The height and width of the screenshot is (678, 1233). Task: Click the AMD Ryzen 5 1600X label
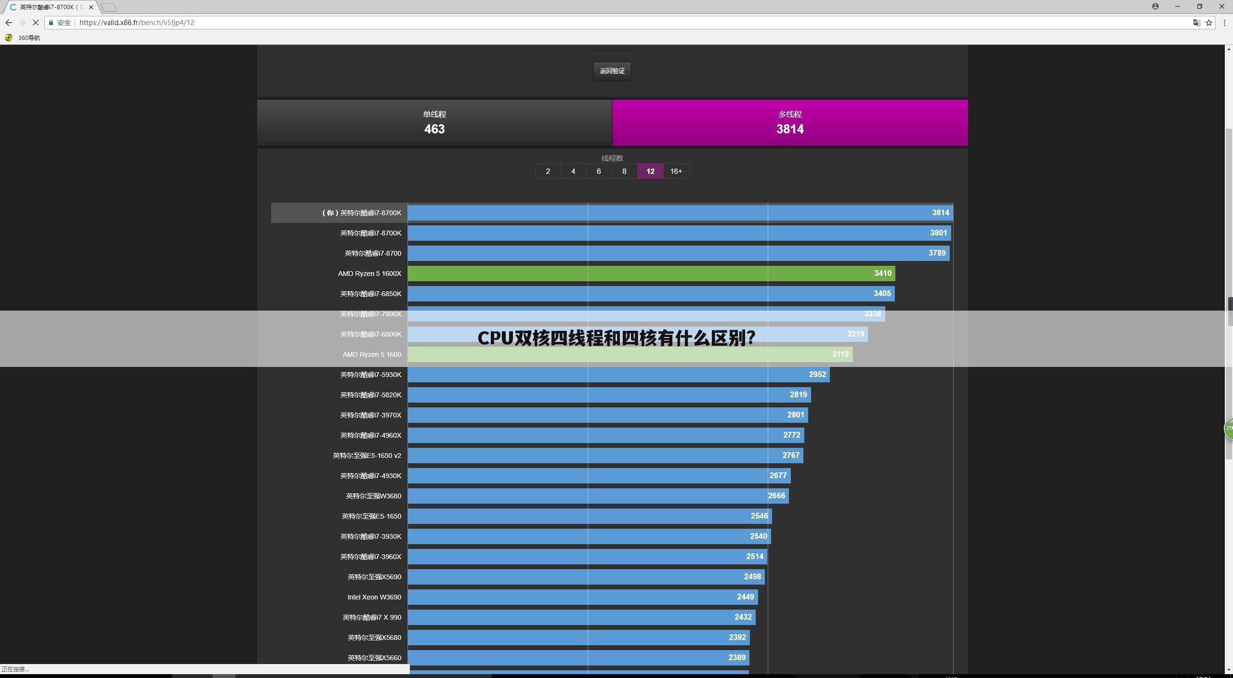(x=369, y=274)
